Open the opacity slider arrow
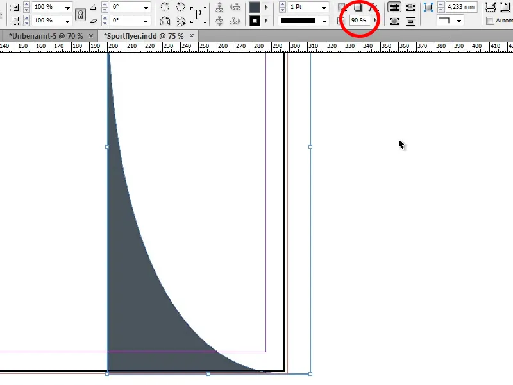This screenshot has height=385, width=513. point(375,21)
